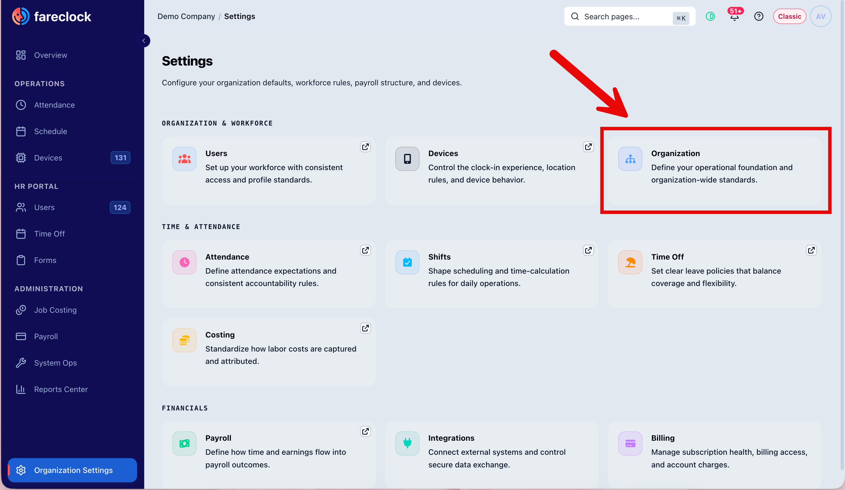The image size is (845, 490).
Task: Click Demo Company breadcrumb link
Action: click(186, 17)
